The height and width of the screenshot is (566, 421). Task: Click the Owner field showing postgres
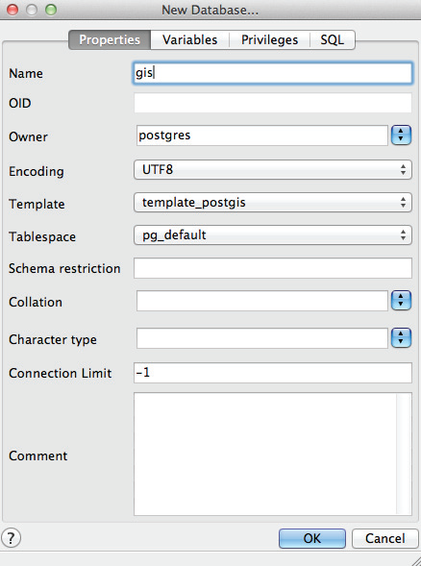262,135
